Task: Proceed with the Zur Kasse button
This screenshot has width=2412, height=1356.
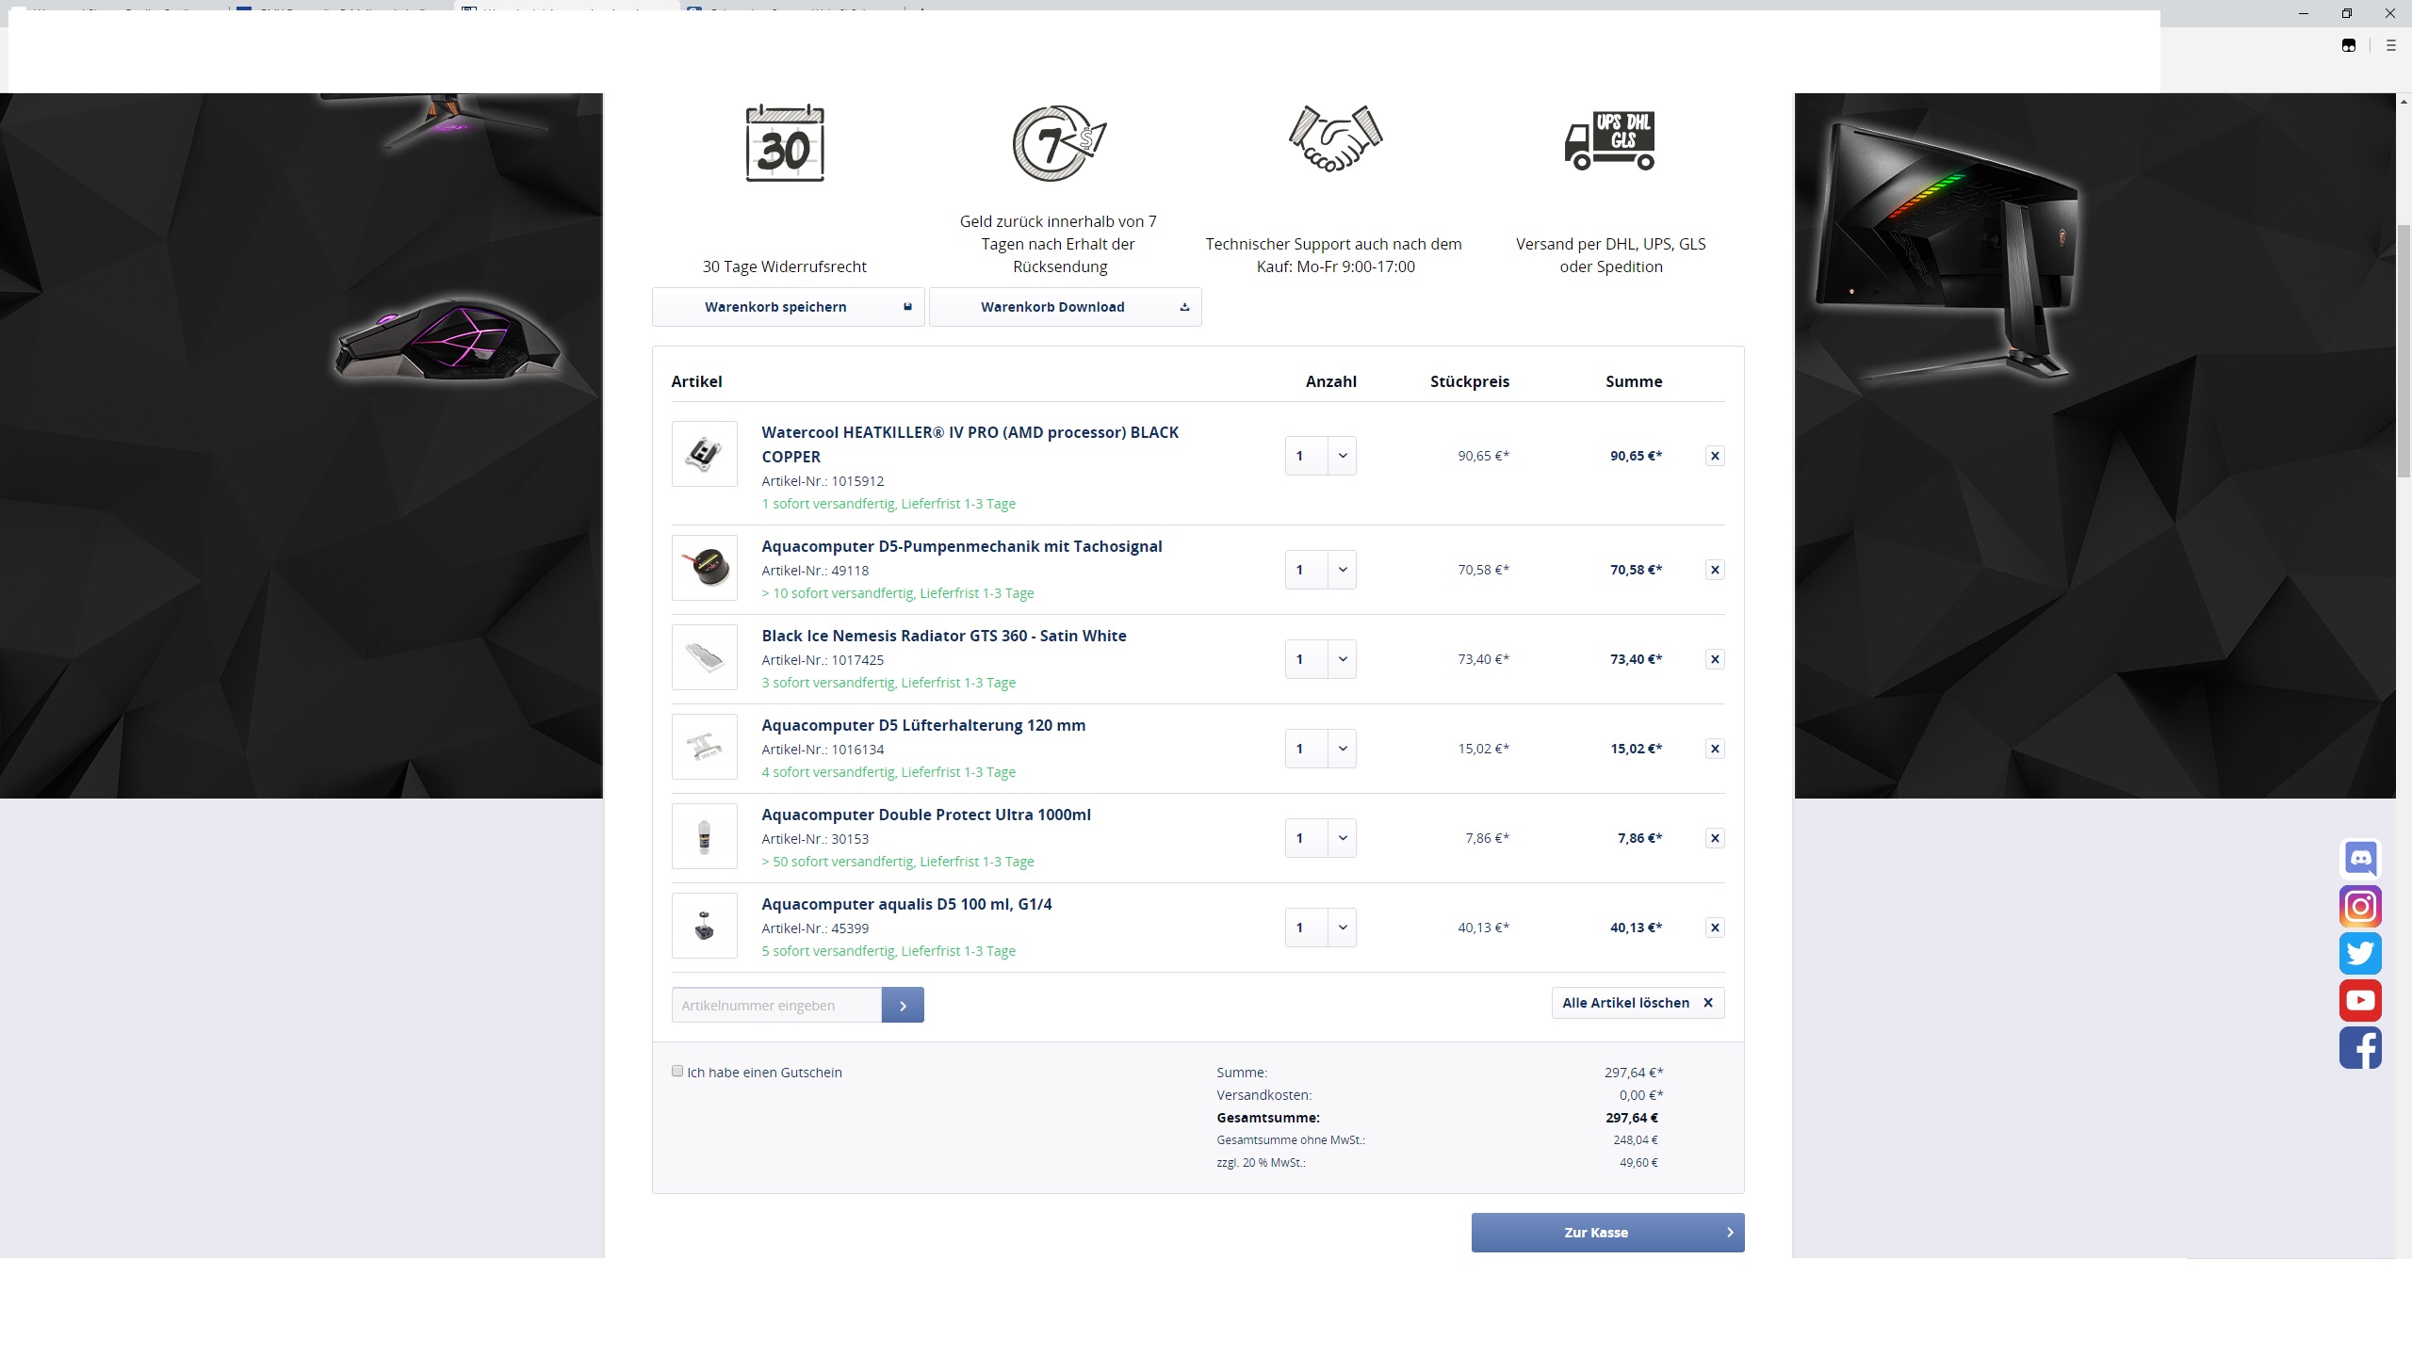Action: 1607,1233
